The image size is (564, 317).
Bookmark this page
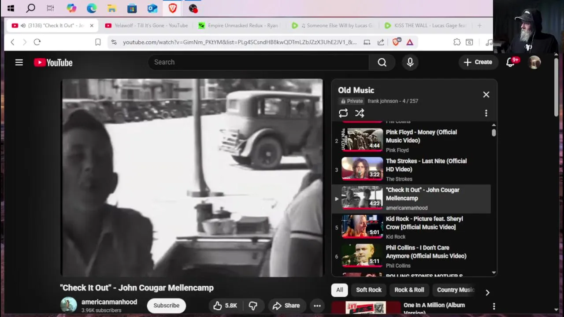[98, 42]
